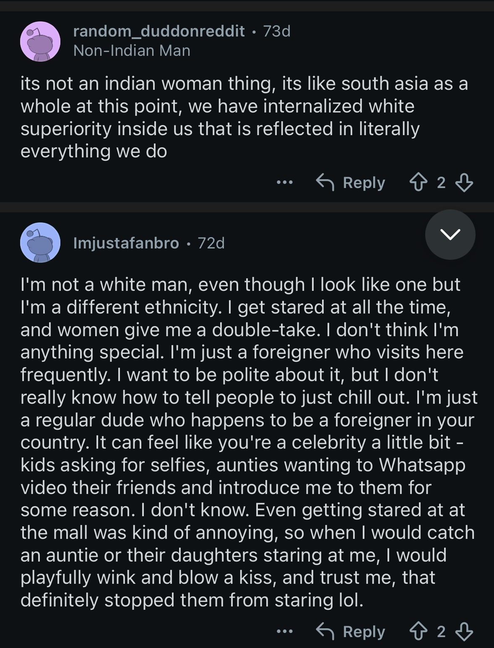Open more options on Imjustafanbro's comment
Viewport: 494px width, 648px height.
pyautogui.click(x=285, y=632)
